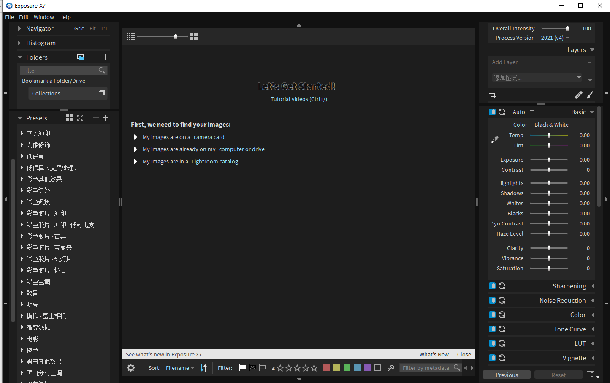
Task: Expand the Navigator panel
Action: [x=19, y=29]
